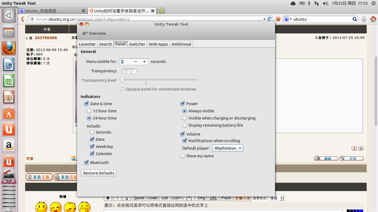
Task: Open Firefox downloads arrow
Action: click(x=364, y=19)
